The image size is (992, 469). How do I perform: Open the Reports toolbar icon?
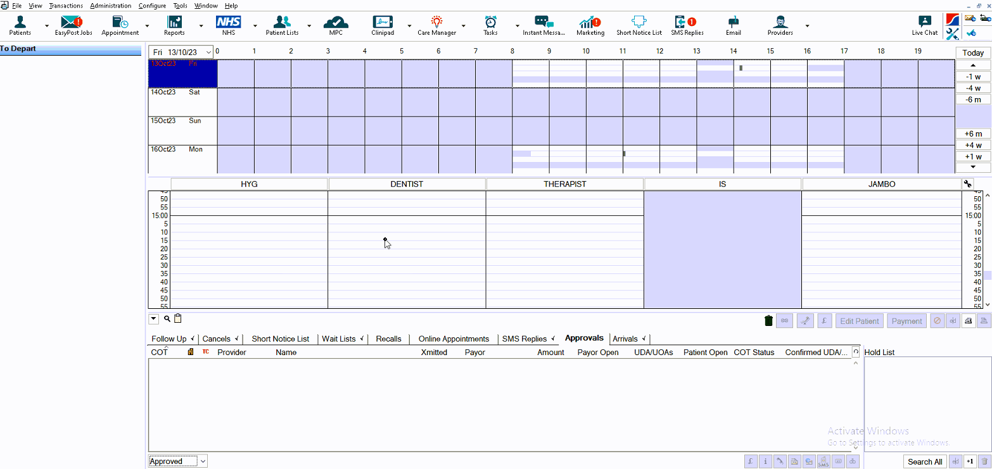coord(174,25)
